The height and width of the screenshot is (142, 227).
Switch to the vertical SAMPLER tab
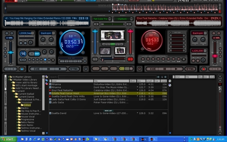pos(6,98)
